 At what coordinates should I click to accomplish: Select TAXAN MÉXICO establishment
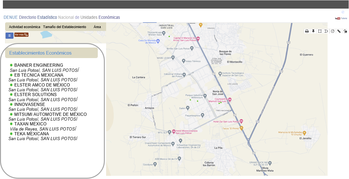30,124
